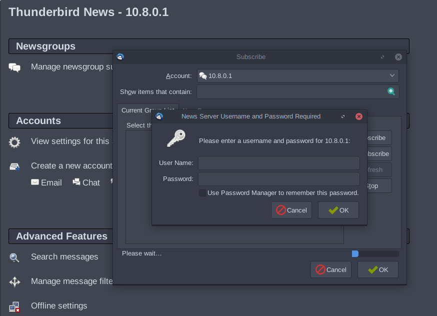
Task: Click the Unsubscribe button in Subscribe dialog
Action: click(379, 154)
